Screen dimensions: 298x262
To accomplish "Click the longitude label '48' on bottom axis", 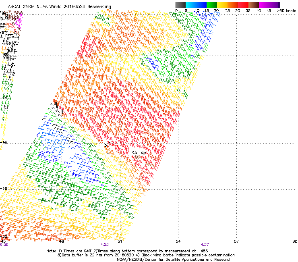I will tap(61, 241).
